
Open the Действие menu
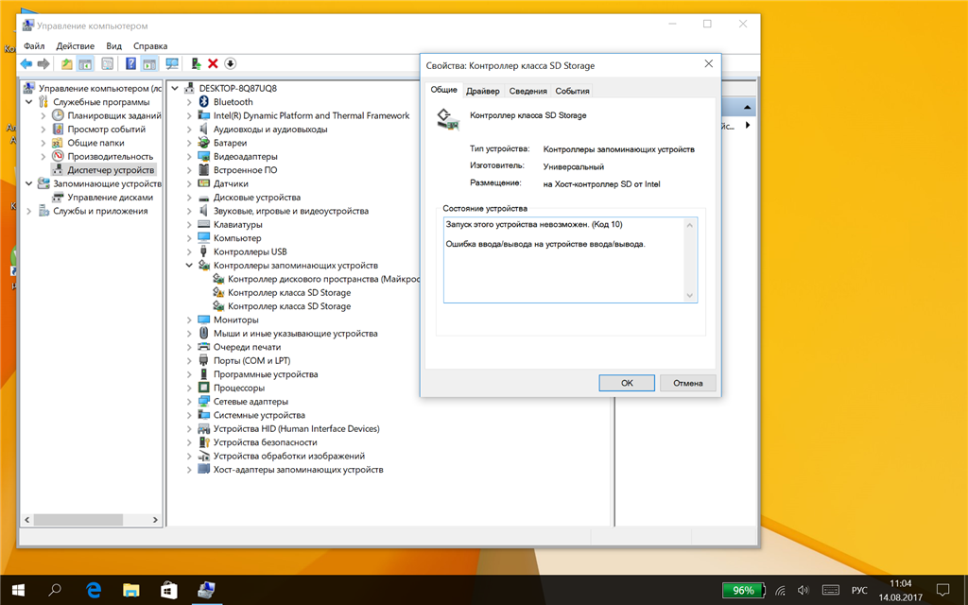76,45
